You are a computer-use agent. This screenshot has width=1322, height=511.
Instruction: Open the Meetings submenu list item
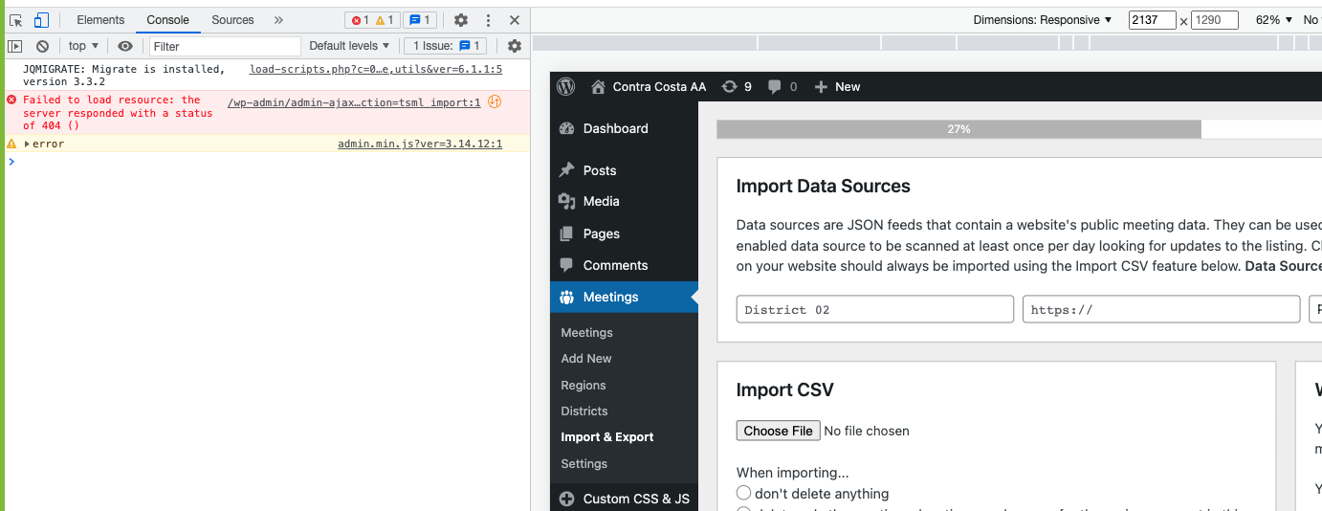click(587, 333)
